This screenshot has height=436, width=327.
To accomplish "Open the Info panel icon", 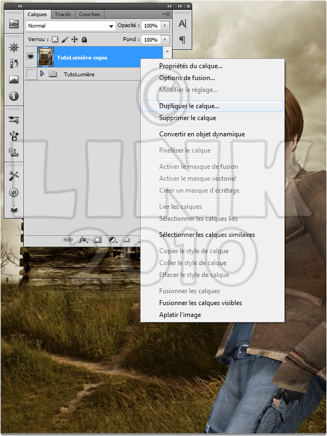I will [14, 96].
